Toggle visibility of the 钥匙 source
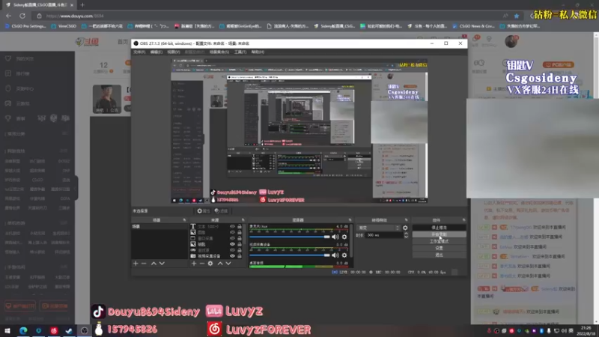Viewport: 599px width, 337px height. point(232,244)
